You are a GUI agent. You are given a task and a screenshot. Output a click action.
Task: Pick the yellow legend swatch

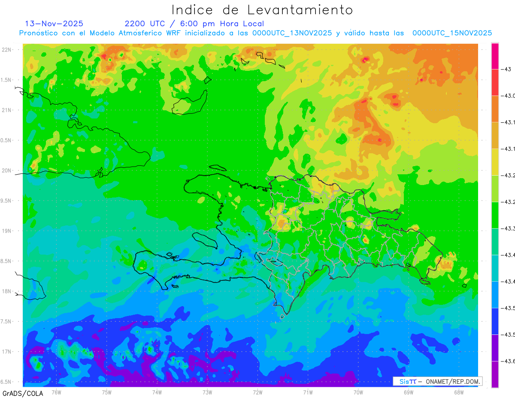(x=495, y=162)
